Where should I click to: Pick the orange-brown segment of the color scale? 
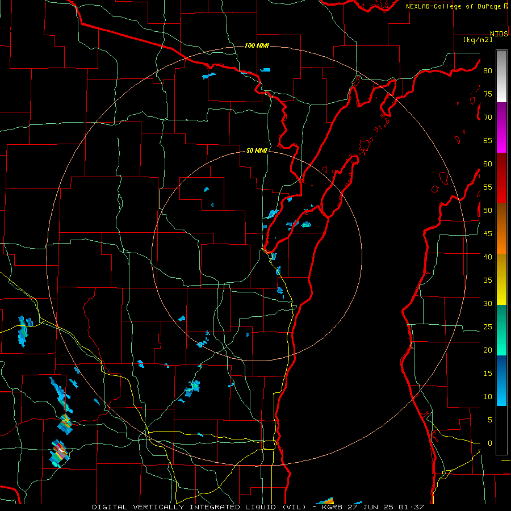pos(501,228)
